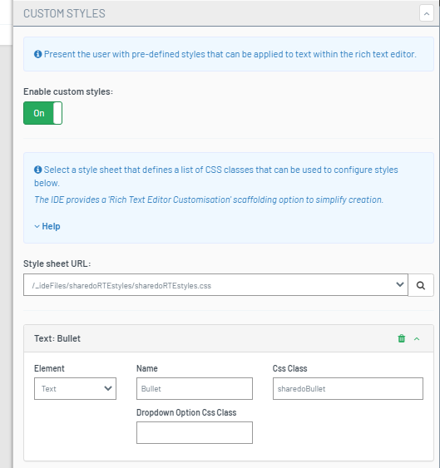Focus the Css Class field with sharedoBullet
This screenshot has height=468, width=440.
point(348,388)
